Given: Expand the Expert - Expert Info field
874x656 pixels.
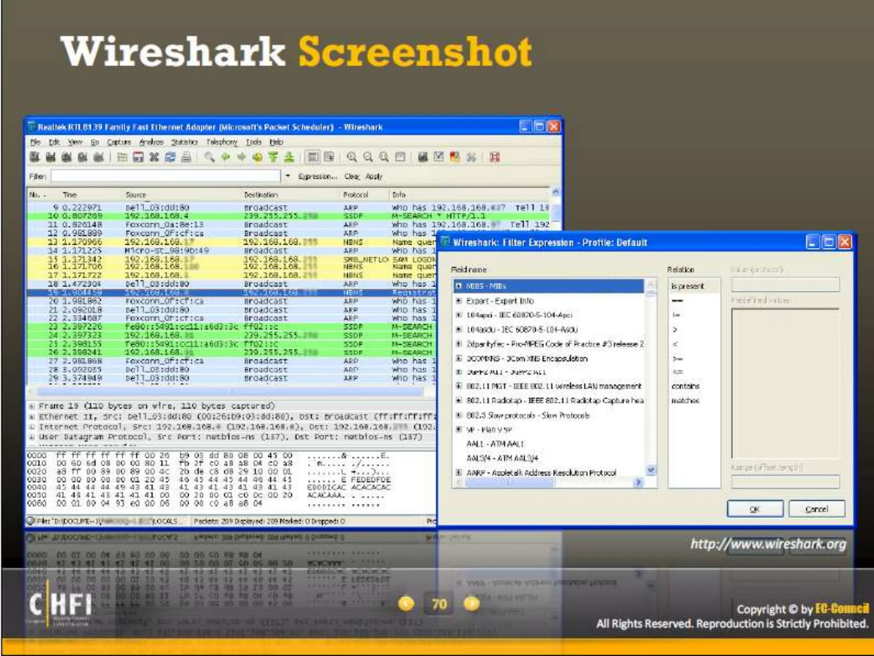Looking at the screenshot, I should [459, 301].
